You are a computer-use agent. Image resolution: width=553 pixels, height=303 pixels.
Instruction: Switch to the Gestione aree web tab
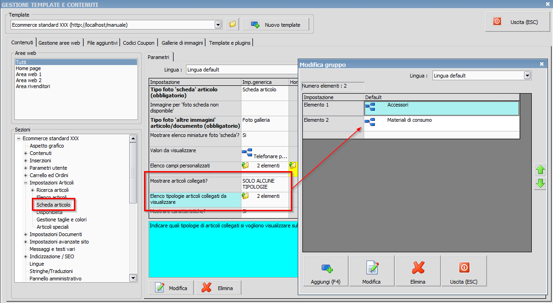pos(59,43)
